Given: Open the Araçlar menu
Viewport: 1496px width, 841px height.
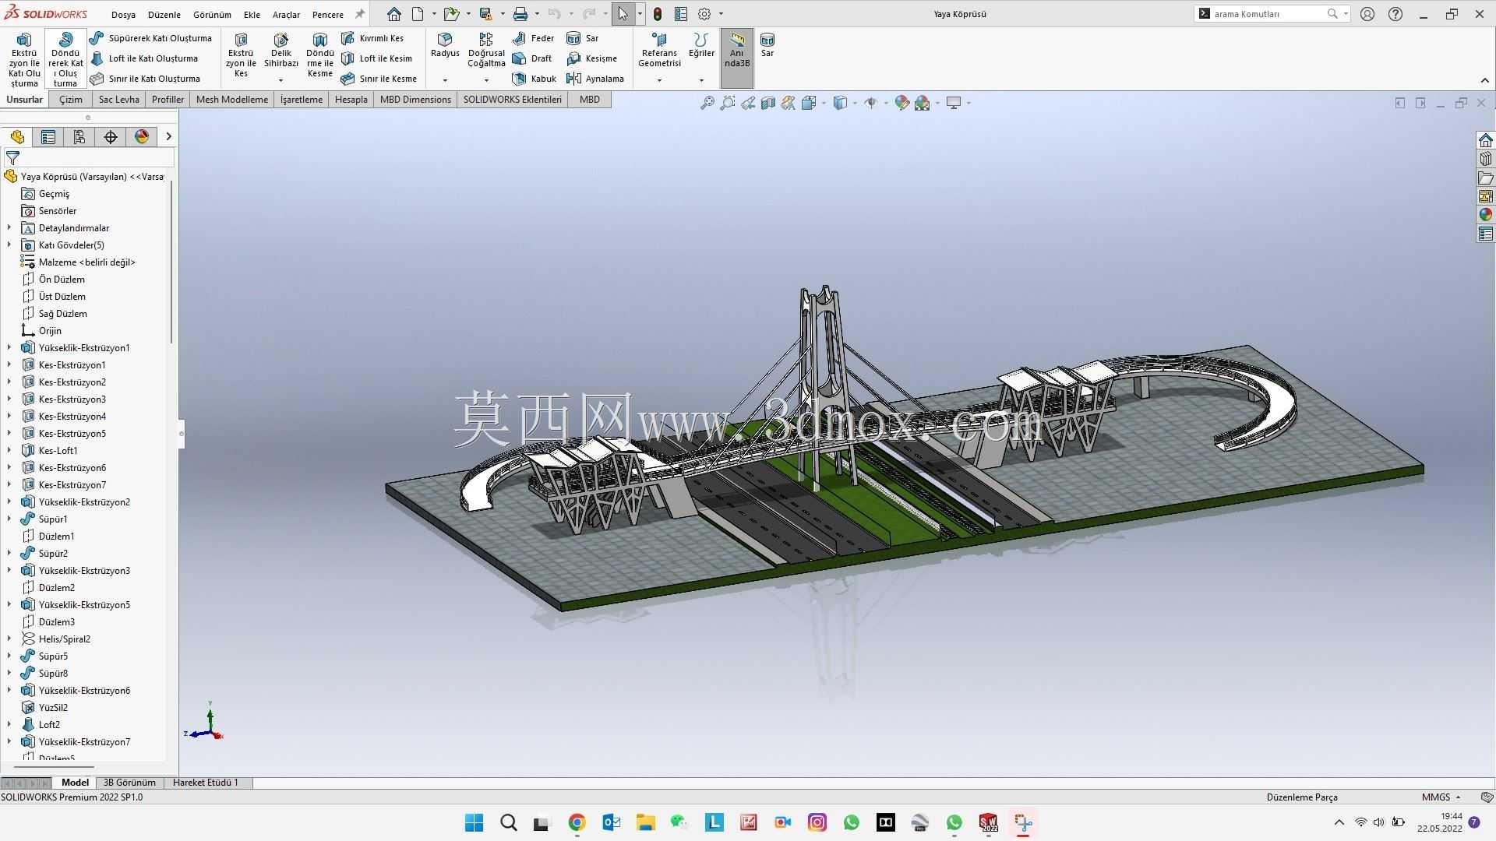Looking at the screenshot, I should [x=286, y=14].
